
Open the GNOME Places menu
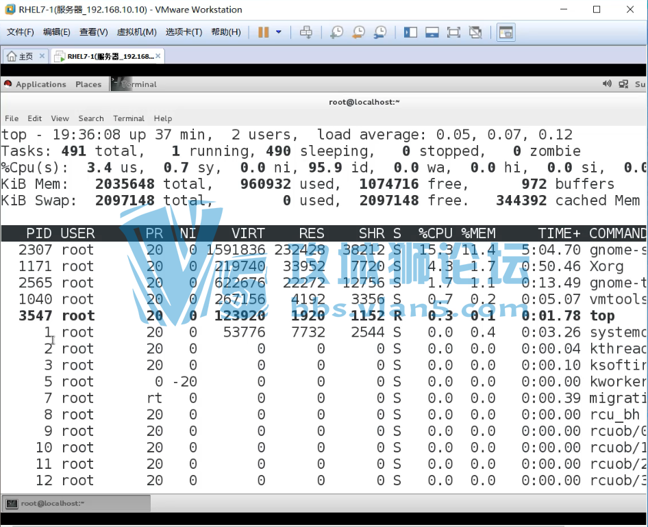[88, 84]
